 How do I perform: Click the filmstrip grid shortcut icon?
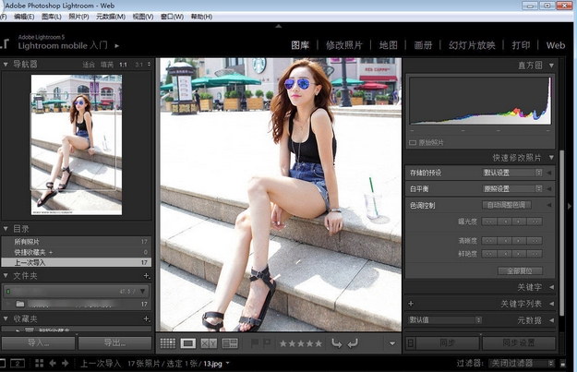pos(40,363)
